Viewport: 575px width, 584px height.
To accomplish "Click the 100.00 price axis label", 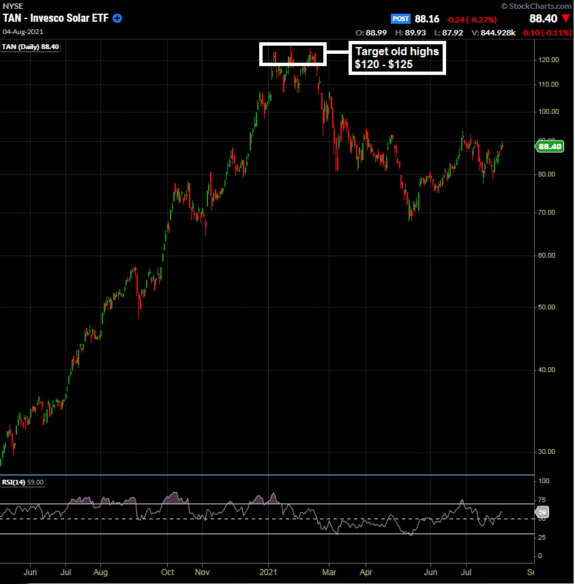I will (548, 111).
